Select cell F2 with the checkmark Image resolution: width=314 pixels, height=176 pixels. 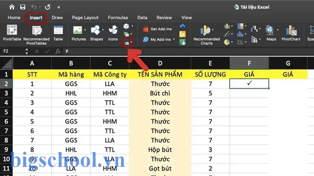click(249, 83)
